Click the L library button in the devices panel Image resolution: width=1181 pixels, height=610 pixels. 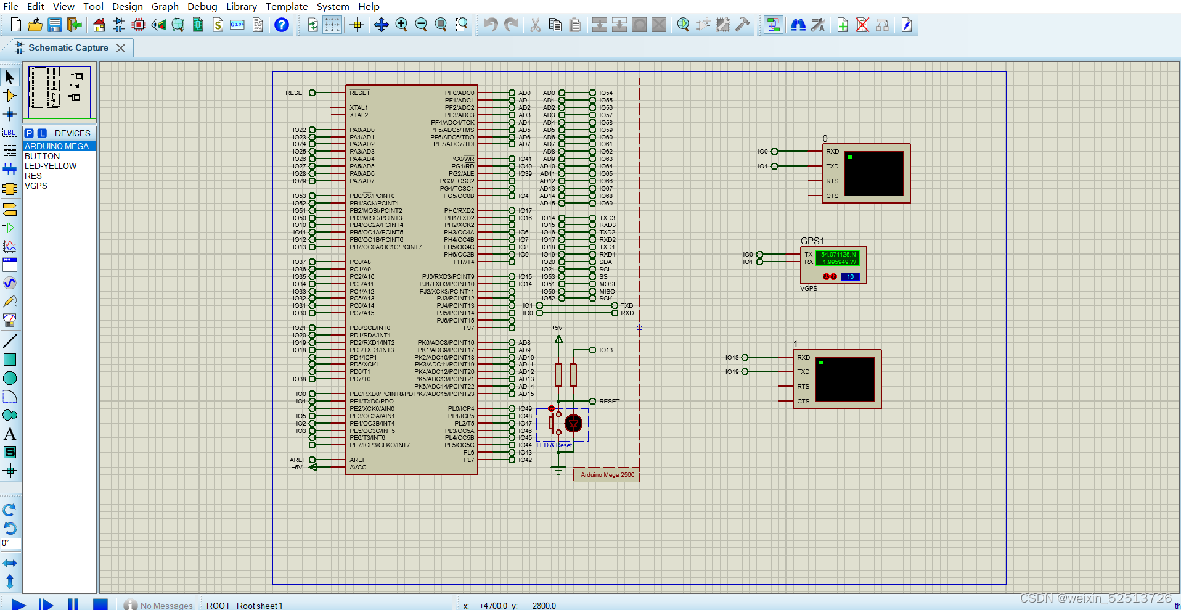(x=42, y=133)
